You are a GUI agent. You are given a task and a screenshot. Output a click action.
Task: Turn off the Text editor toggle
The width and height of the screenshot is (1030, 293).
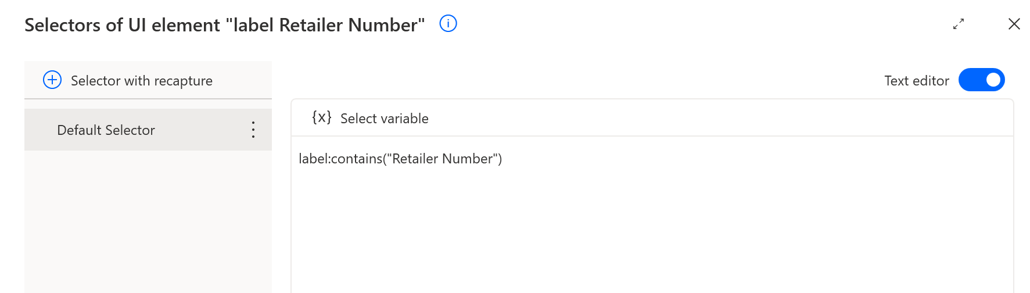(x=981, y=80)
